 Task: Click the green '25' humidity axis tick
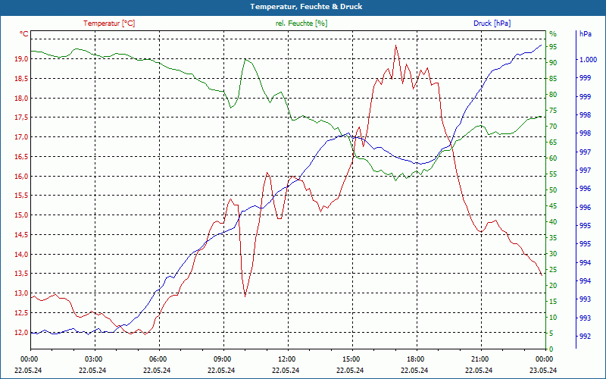(x=553, y=270)
